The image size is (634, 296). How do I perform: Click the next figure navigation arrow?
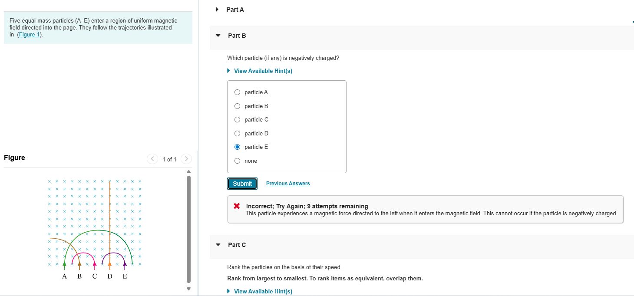pos(186,159)
